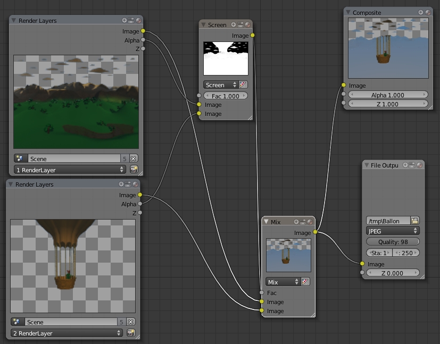Toggle options icon on Mix node header
The image size is (440, 344).
coord(303,222)
